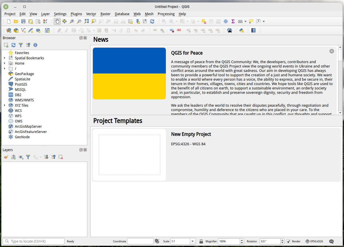Image resolution: width=344 pixels, height=247 pixels.
Task: Click the Refresh icon in the Browser panel
Action: [x=13, y=45]
